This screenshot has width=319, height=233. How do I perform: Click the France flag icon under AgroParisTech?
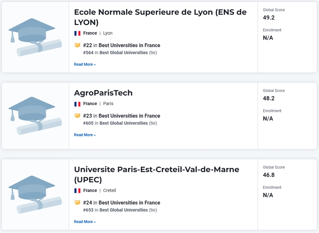click(x=77, y=104)
